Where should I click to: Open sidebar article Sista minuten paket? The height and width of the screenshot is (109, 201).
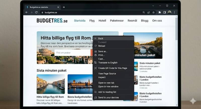pyautogui.click(x=150, y=63)
